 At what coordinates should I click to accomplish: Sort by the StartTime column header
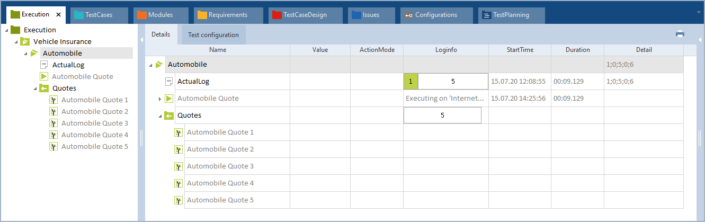[520, 50]
